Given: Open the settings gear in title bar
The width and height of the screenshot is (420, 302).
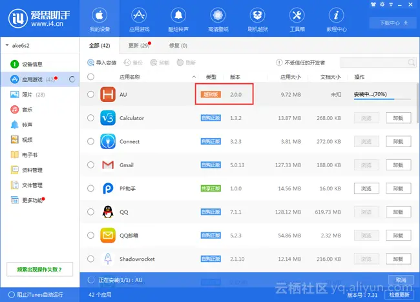Looking at the screenshot, I should [x=382, y=5].
